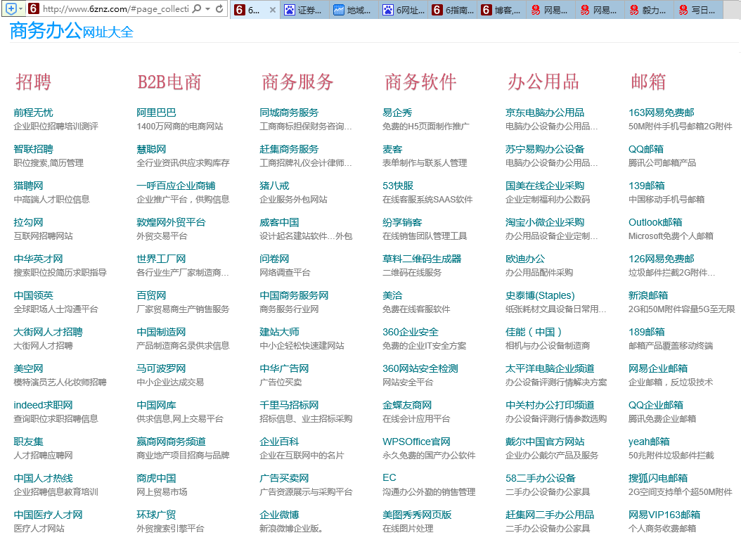
Task: Open the 慧聪网 link
Action: tap(151, 149)
